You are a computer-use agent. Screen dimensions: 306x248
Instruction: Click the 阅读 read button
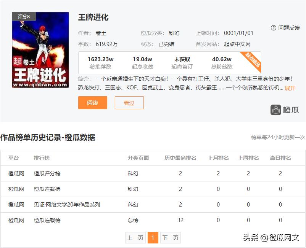pyautogui.click(x=92, y=103)
